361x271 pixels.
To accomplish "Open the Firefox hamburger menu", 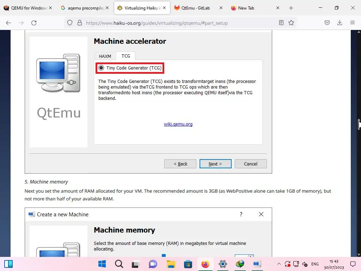I will [x=353, y=23].
